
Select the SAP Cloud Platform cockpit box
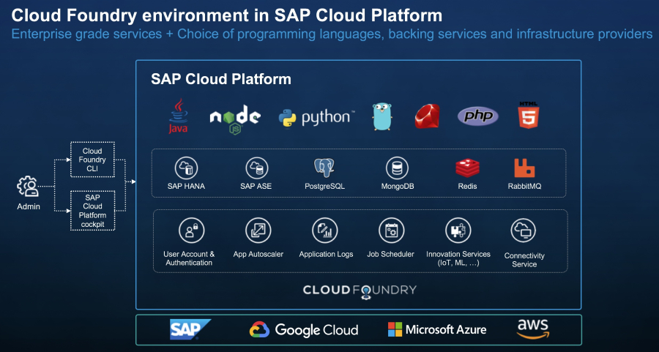[x=93, y=211]
